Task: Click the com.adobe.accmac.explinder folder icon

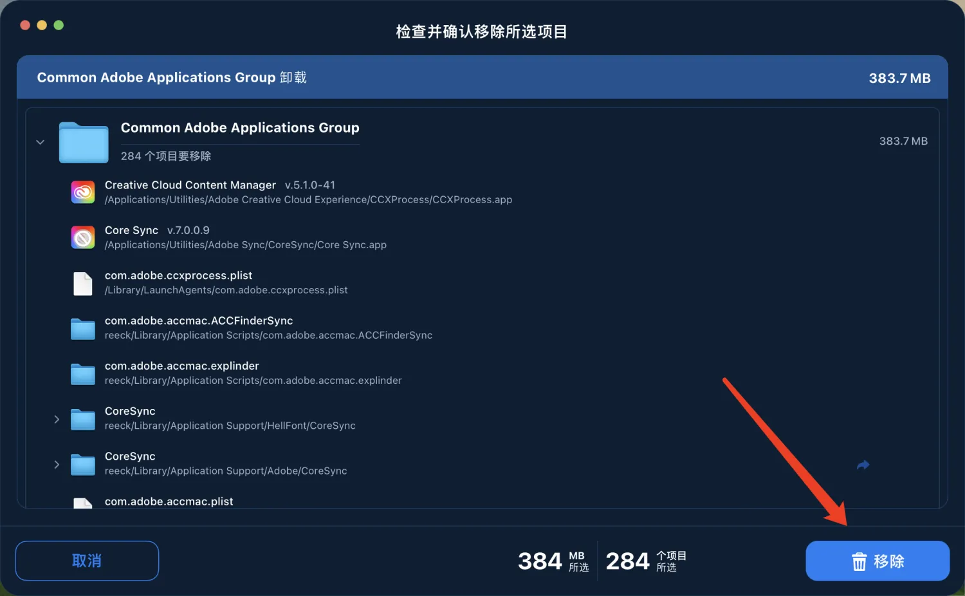Action: tap(82, 374)
